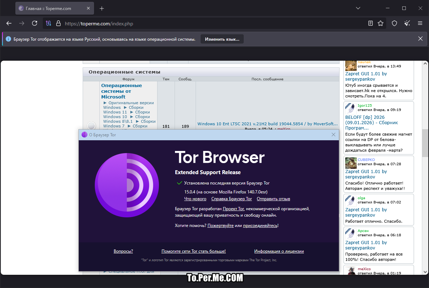This screenshot has width=429, height=288.
Task: Click the Изменить язык button
Action: pos(222,39)
